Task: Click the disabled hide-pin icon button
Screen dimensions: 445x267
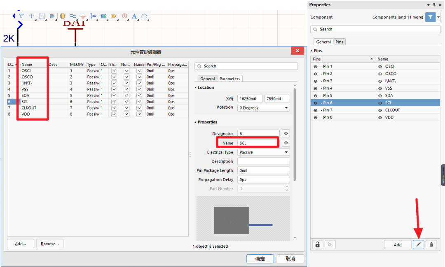Action: tap(330, 245)
